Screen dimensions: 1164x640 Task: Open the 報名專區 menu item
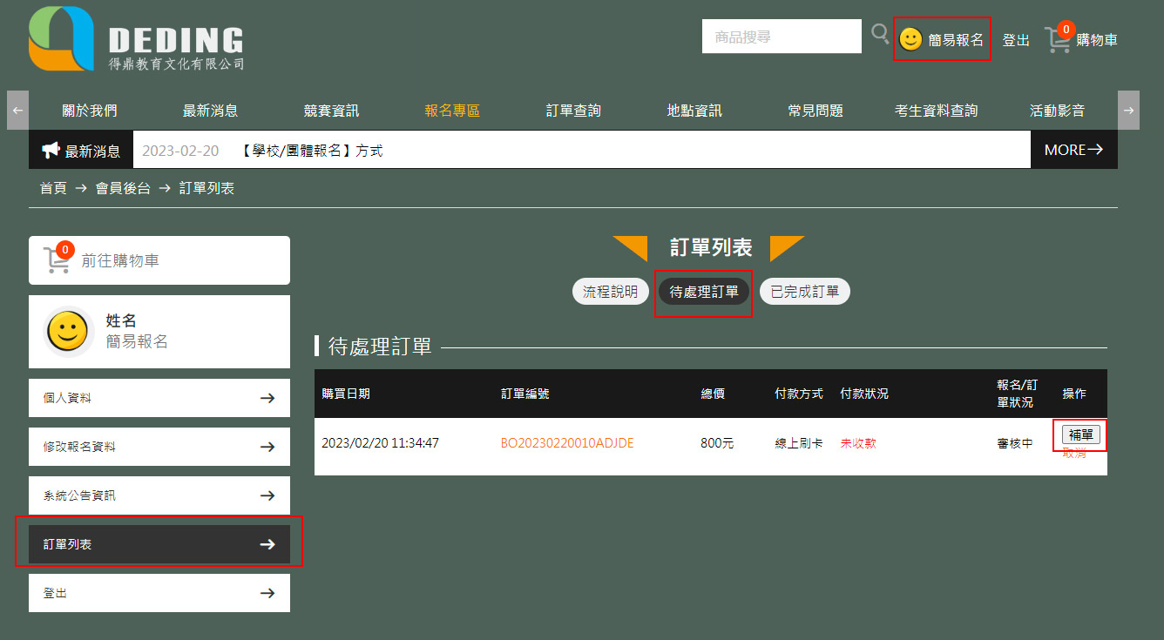[452, 111]
